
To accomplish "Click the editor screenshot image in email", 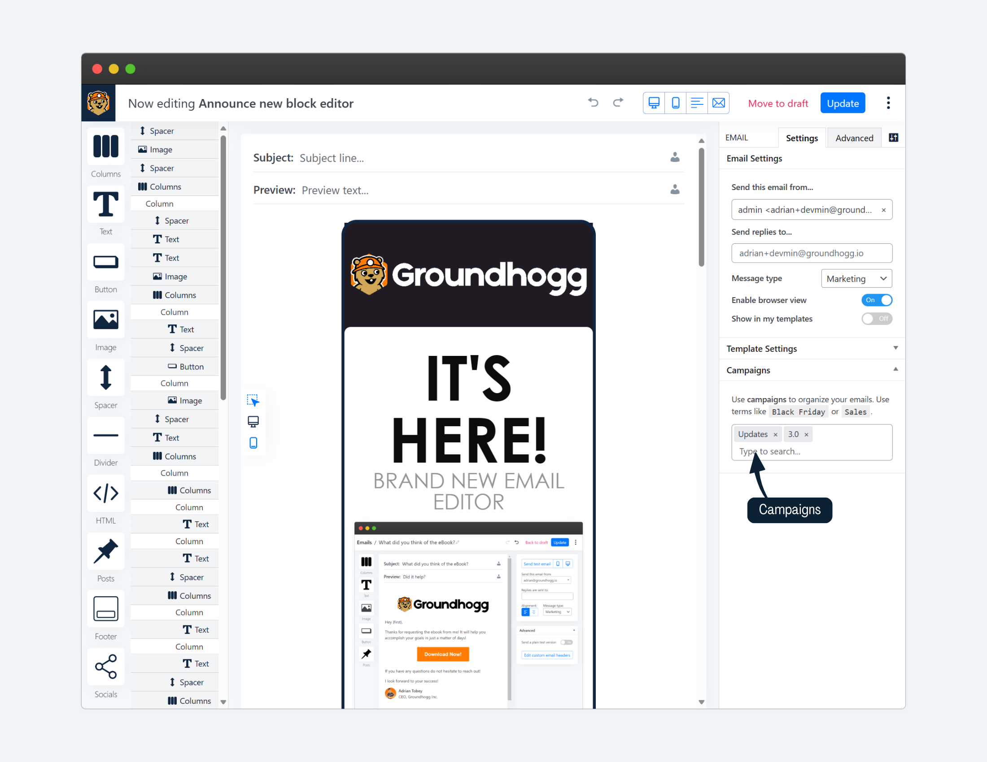I will (x=469, y=615).
